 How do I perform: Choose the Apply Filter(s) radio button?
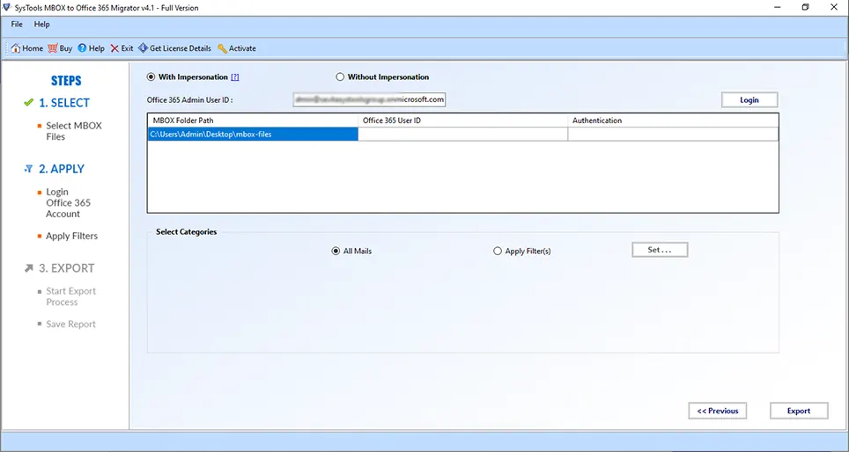(498, 251)
